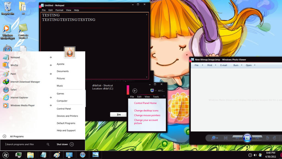Click Shut down in the Start menu

[x=62, y=144]
